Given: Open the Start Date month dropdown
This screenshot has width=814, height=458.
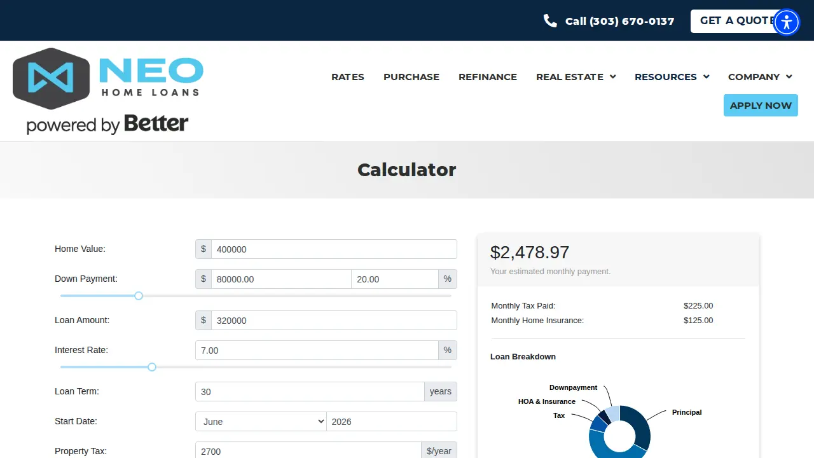Looking at the screenshot, I should [x=261, y=422].
